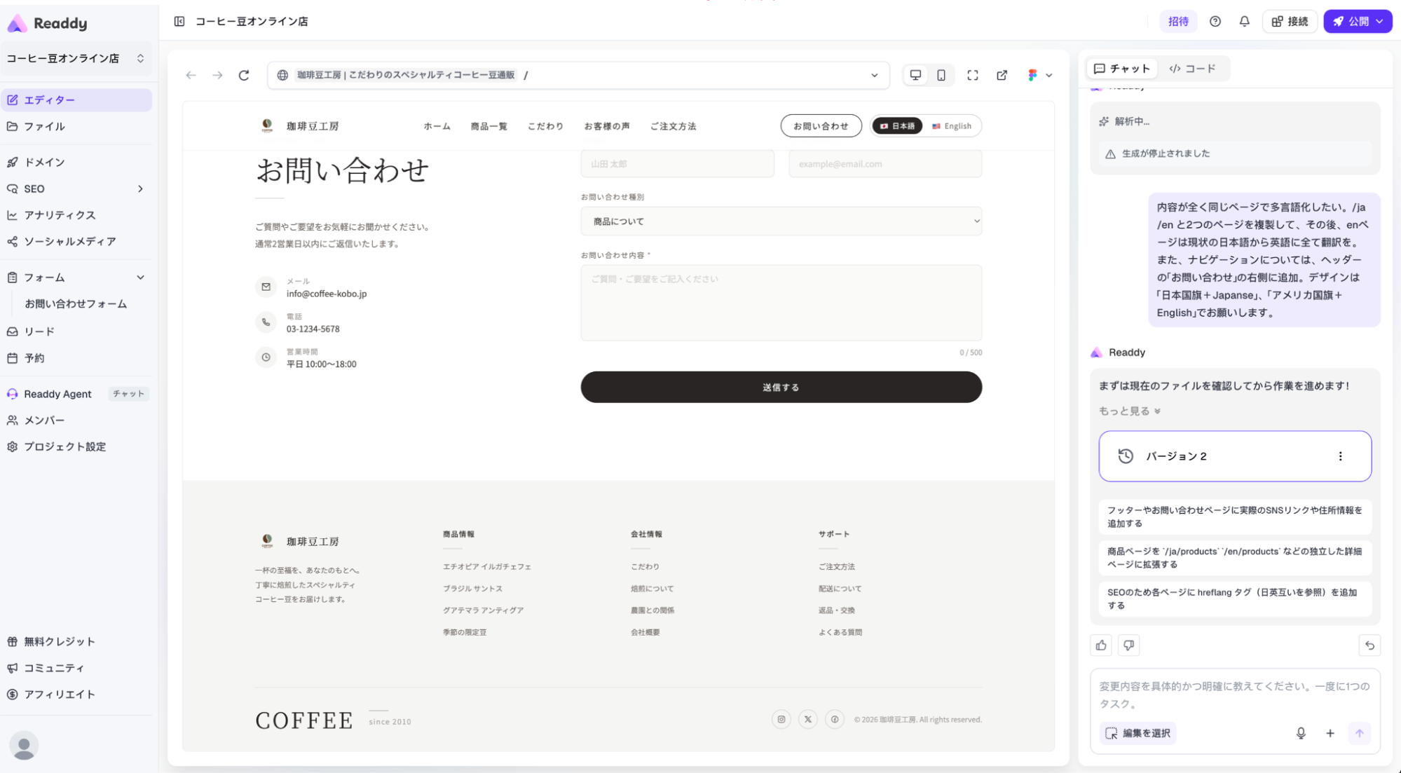Screen dimensions: 1401x773
Task: Click the 招待 invite button
Action: (x=1178, y=22)
